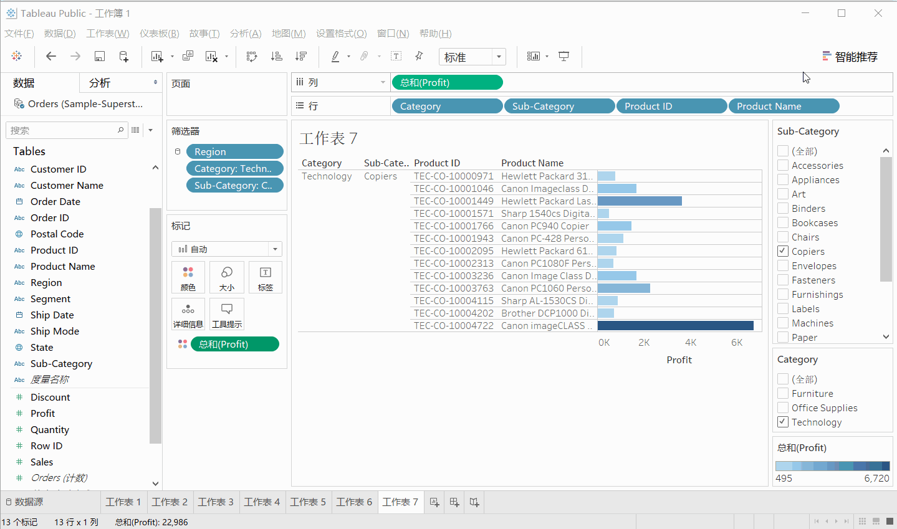Open 智能推荐 (Show Me) panel
Screen dimensions: 897x529
pos(850,56)
